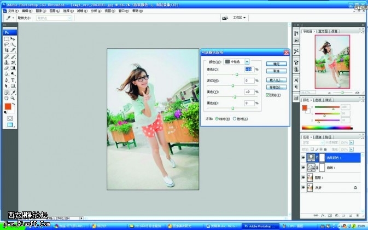Toggle lock transparent pixels in Layers panel

pos(312,149)
